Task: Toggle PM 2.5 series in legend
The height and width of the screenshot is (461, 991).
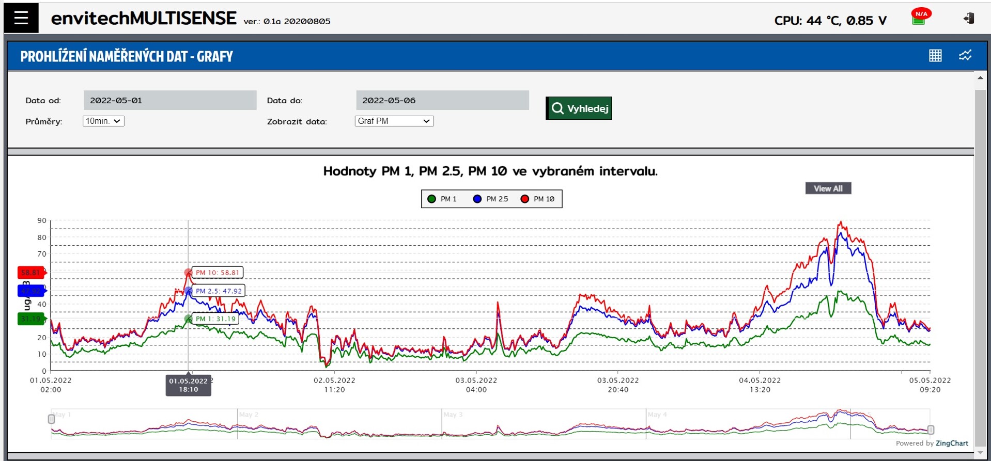Action: click(491, 199)
